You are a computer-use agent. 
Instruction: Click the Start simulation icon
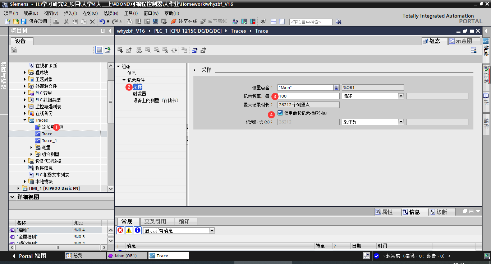pos(156,22)
